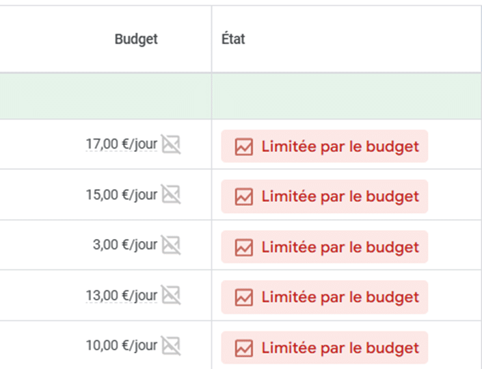Sort by the Budget column header
Image resolution: width=482 pixels, height=369 pixels.
tap(136, 39)
